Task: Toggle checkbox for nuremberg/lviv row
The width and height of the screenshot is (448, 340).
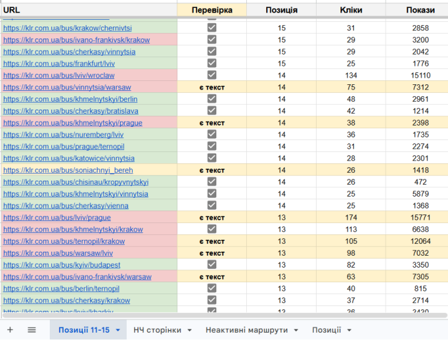Action: pyautogui.click(x=212, y=134)
